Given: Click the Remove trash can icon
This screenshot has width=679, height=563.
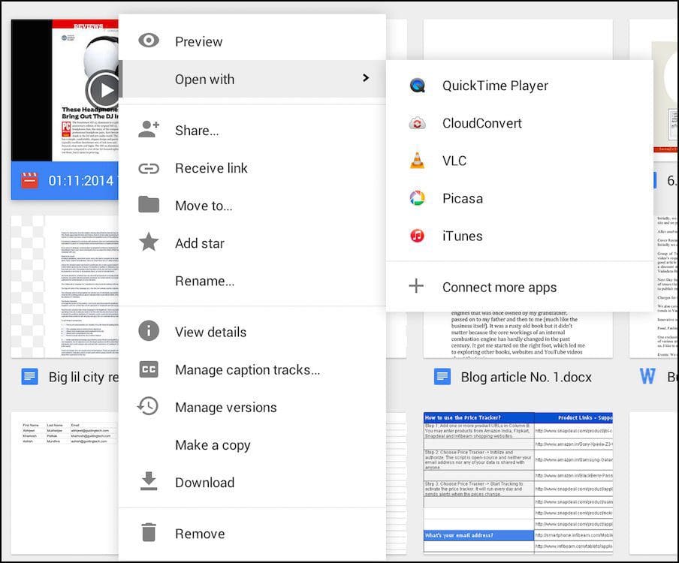Looking at the screenshot, I should (149, 533).
